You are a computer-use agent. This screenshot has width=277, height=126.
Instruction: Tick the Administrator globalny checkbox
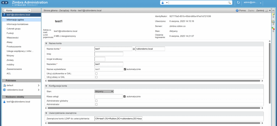96,101
